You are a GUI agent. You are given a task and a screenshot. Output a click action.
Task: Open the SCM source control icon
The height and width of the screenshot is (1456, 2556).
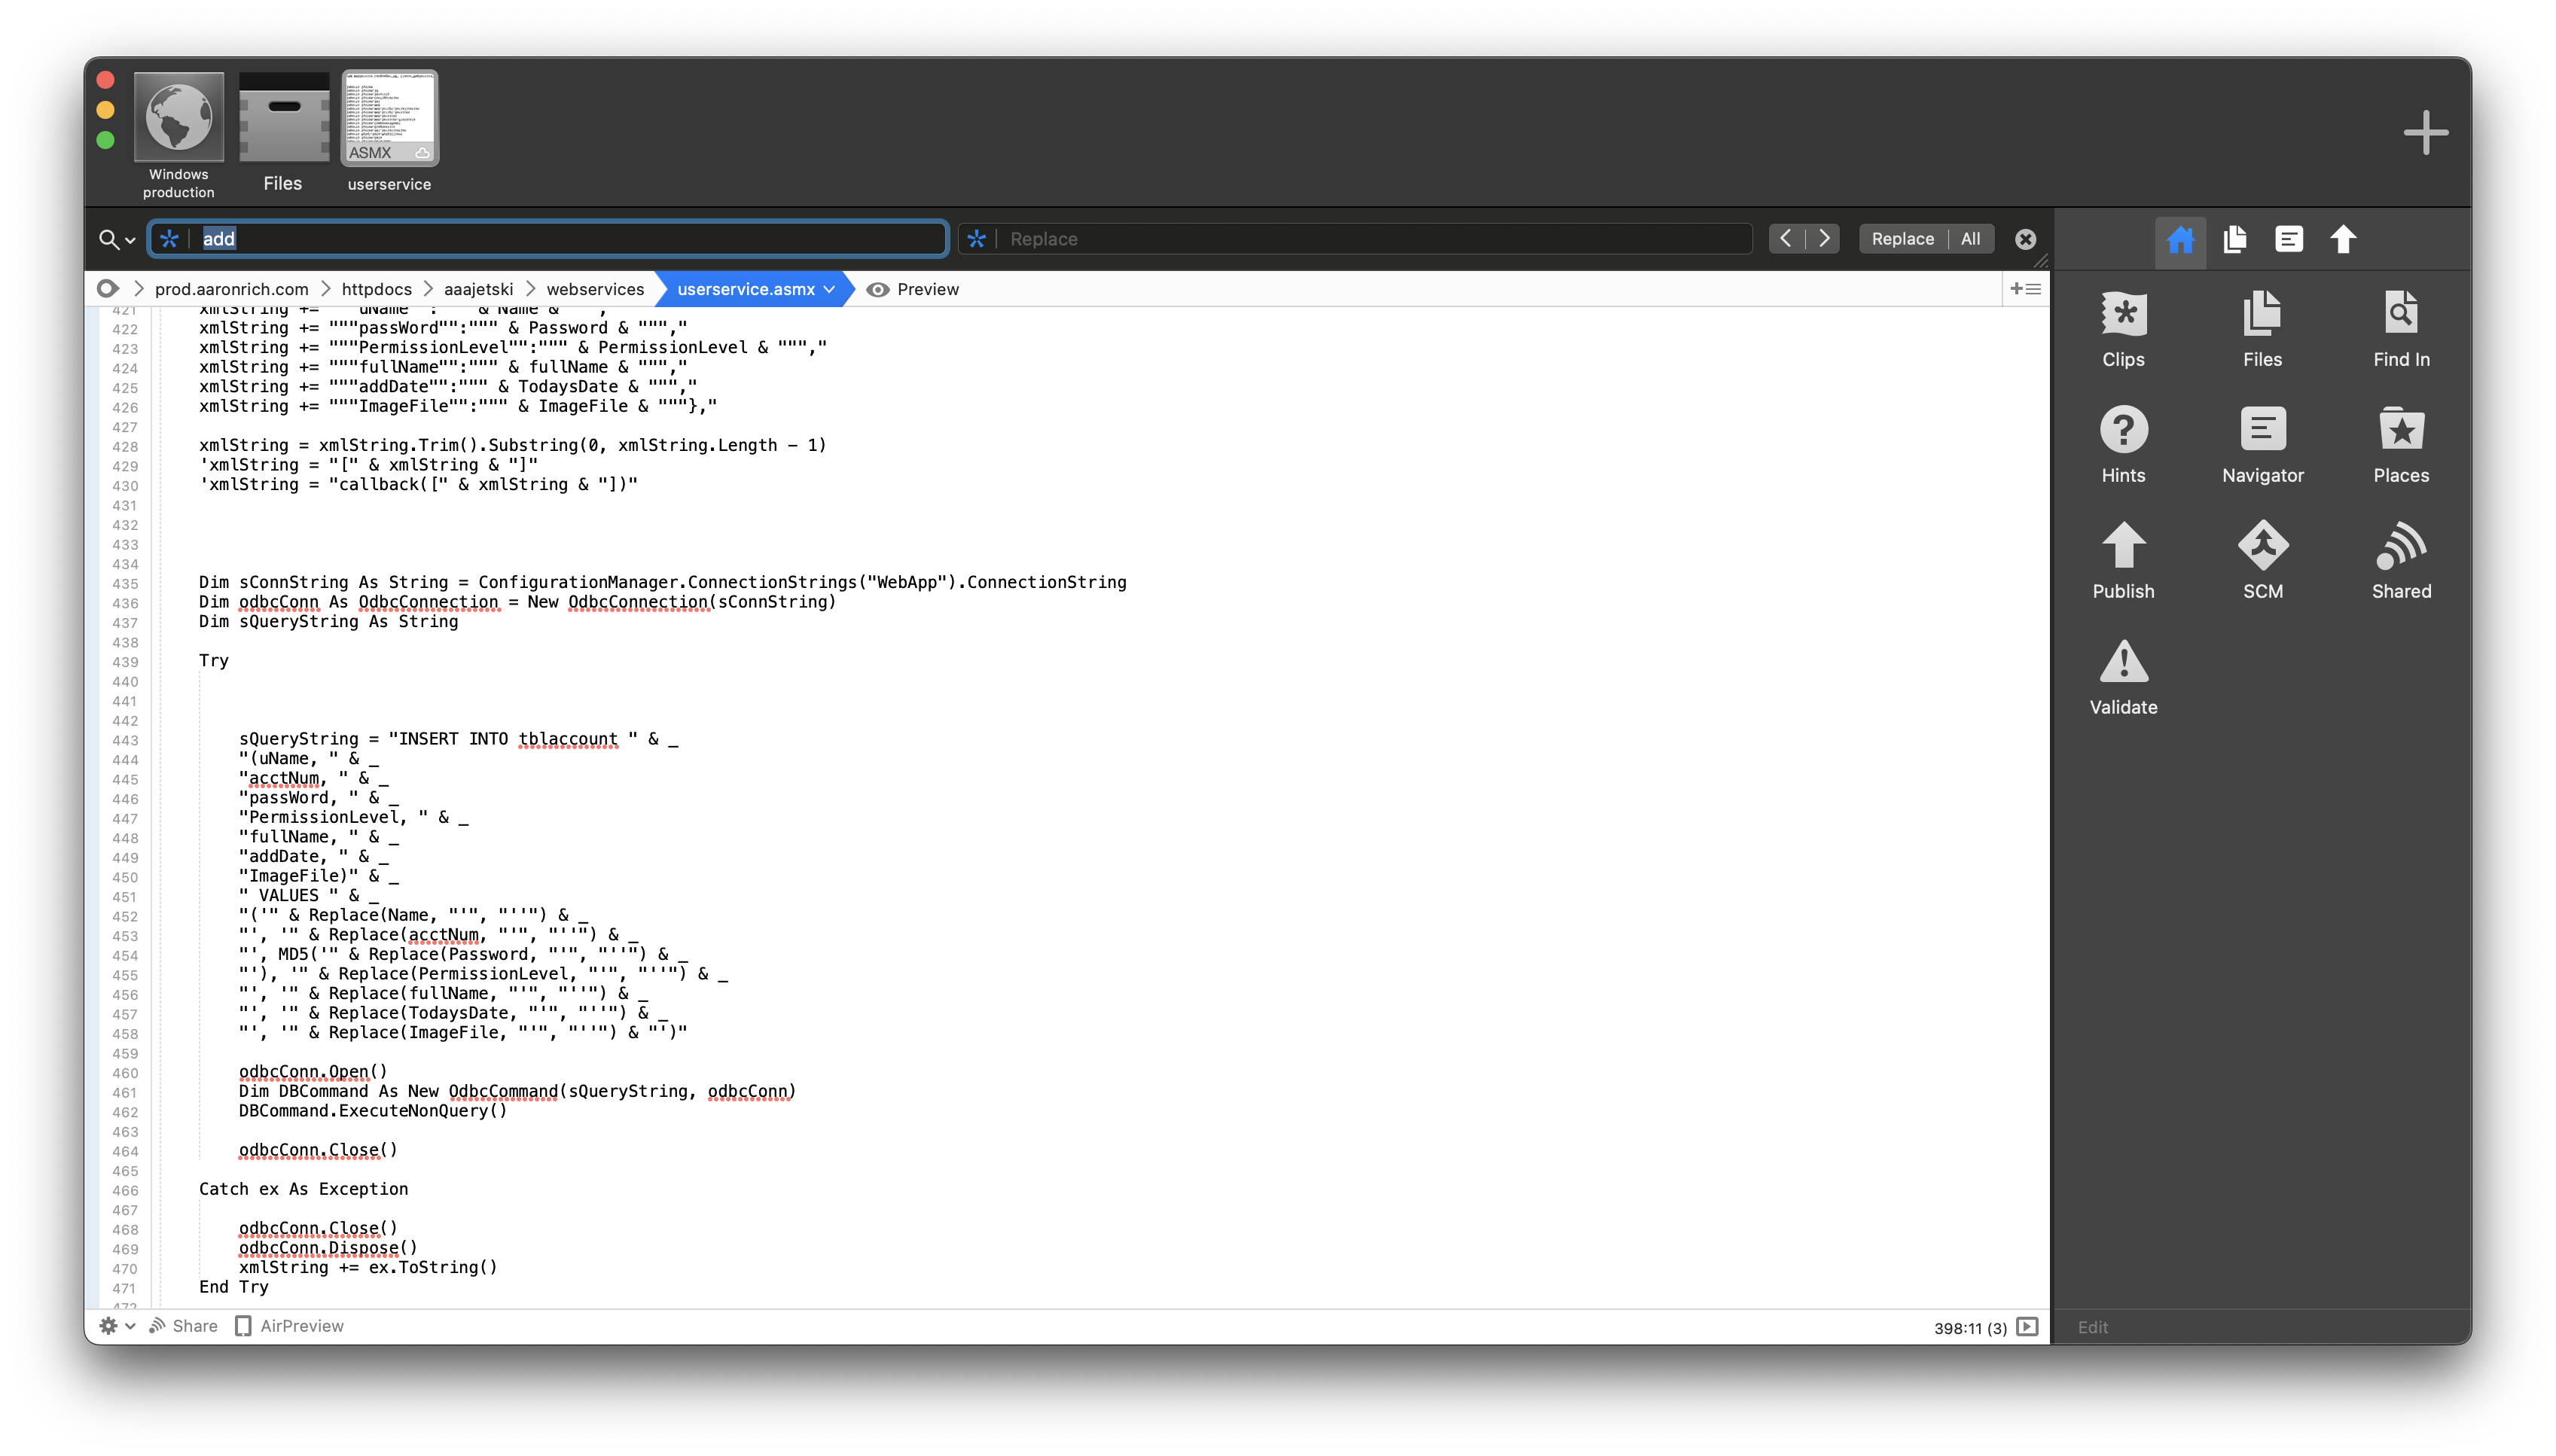(2262, 547)
